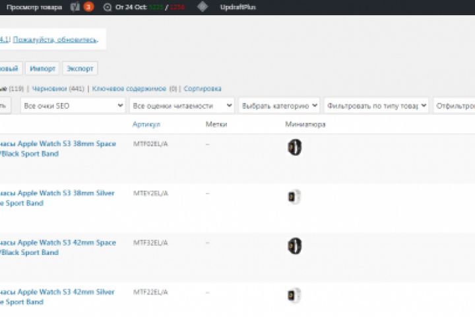
Task: Click the round stats icon before 'От 24 Oct'
Action: [108, 7]
